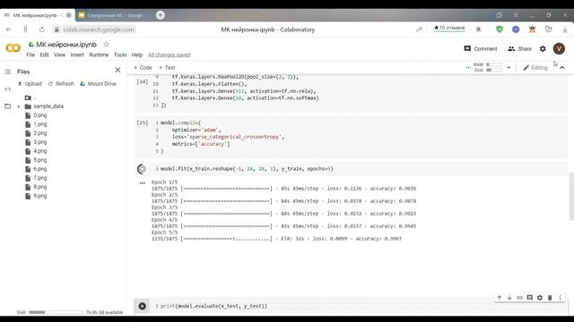This screenshot has height=322, width=574.
Task: Click Upload in Files panel
Action: (x=30, y=83)
